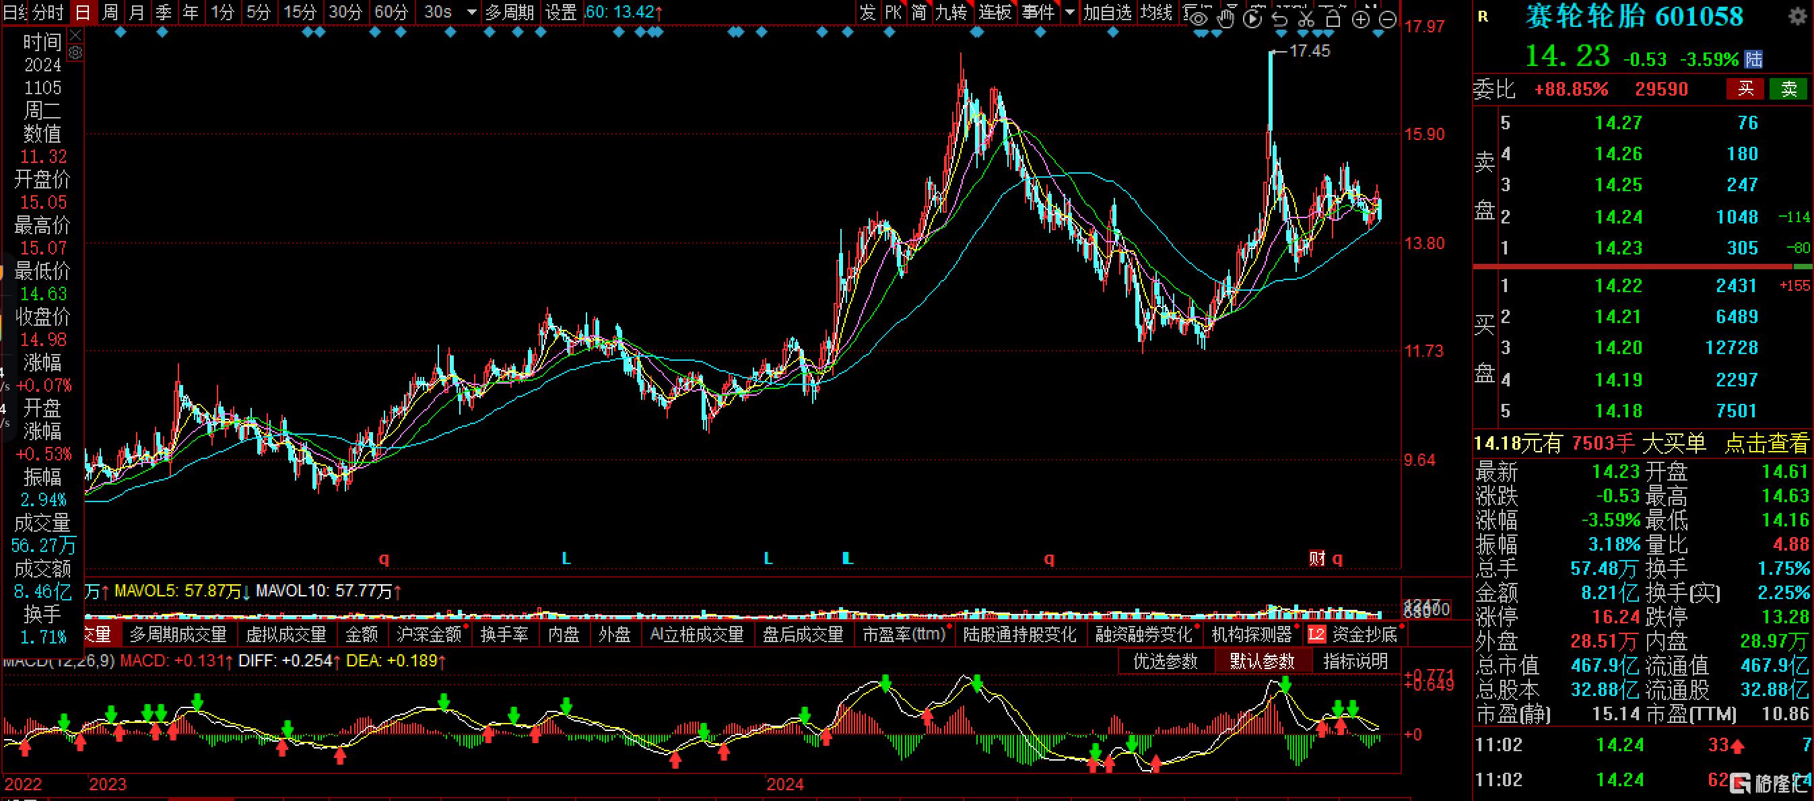Click the 陆 Stock Connect badge
The image size is (1814, 801).
click(x=1753, y=59)
